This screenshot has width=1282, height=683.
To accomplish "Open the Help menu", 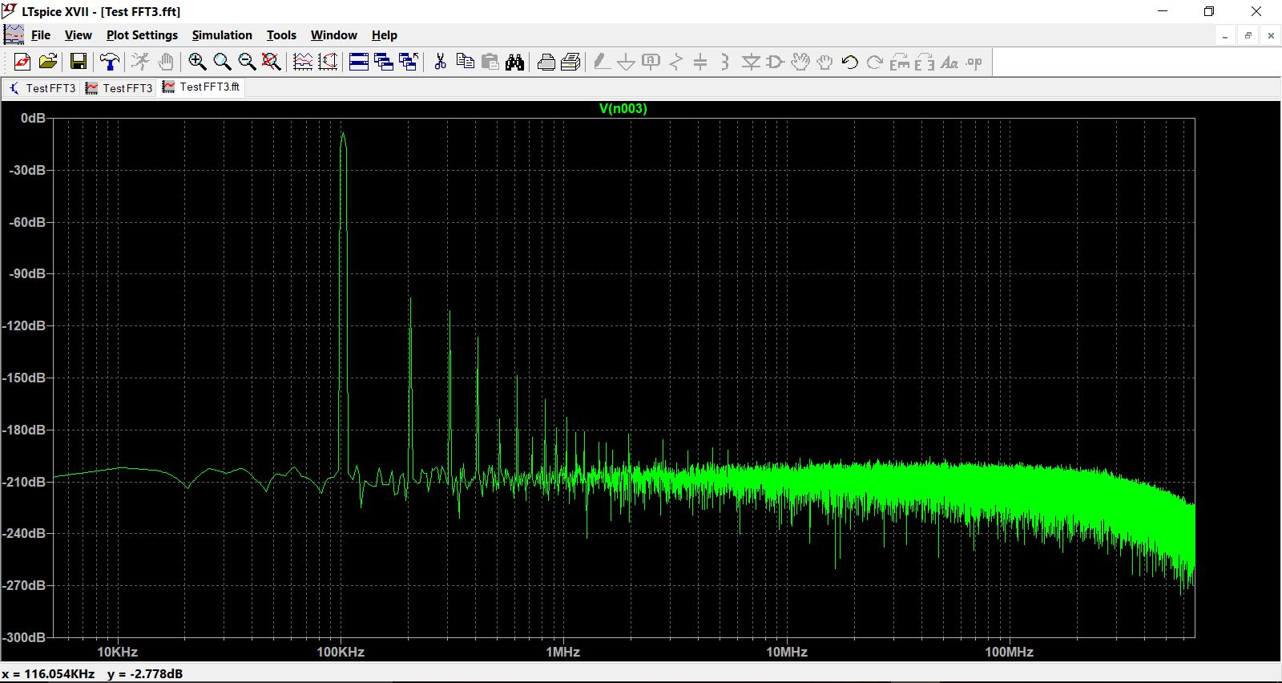I will 385,35.
